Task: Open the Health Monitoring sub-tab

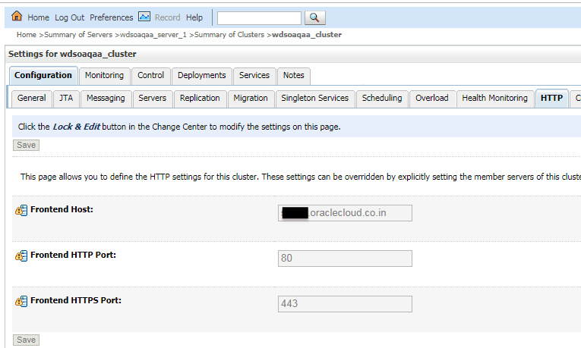Action: point(495,99)
